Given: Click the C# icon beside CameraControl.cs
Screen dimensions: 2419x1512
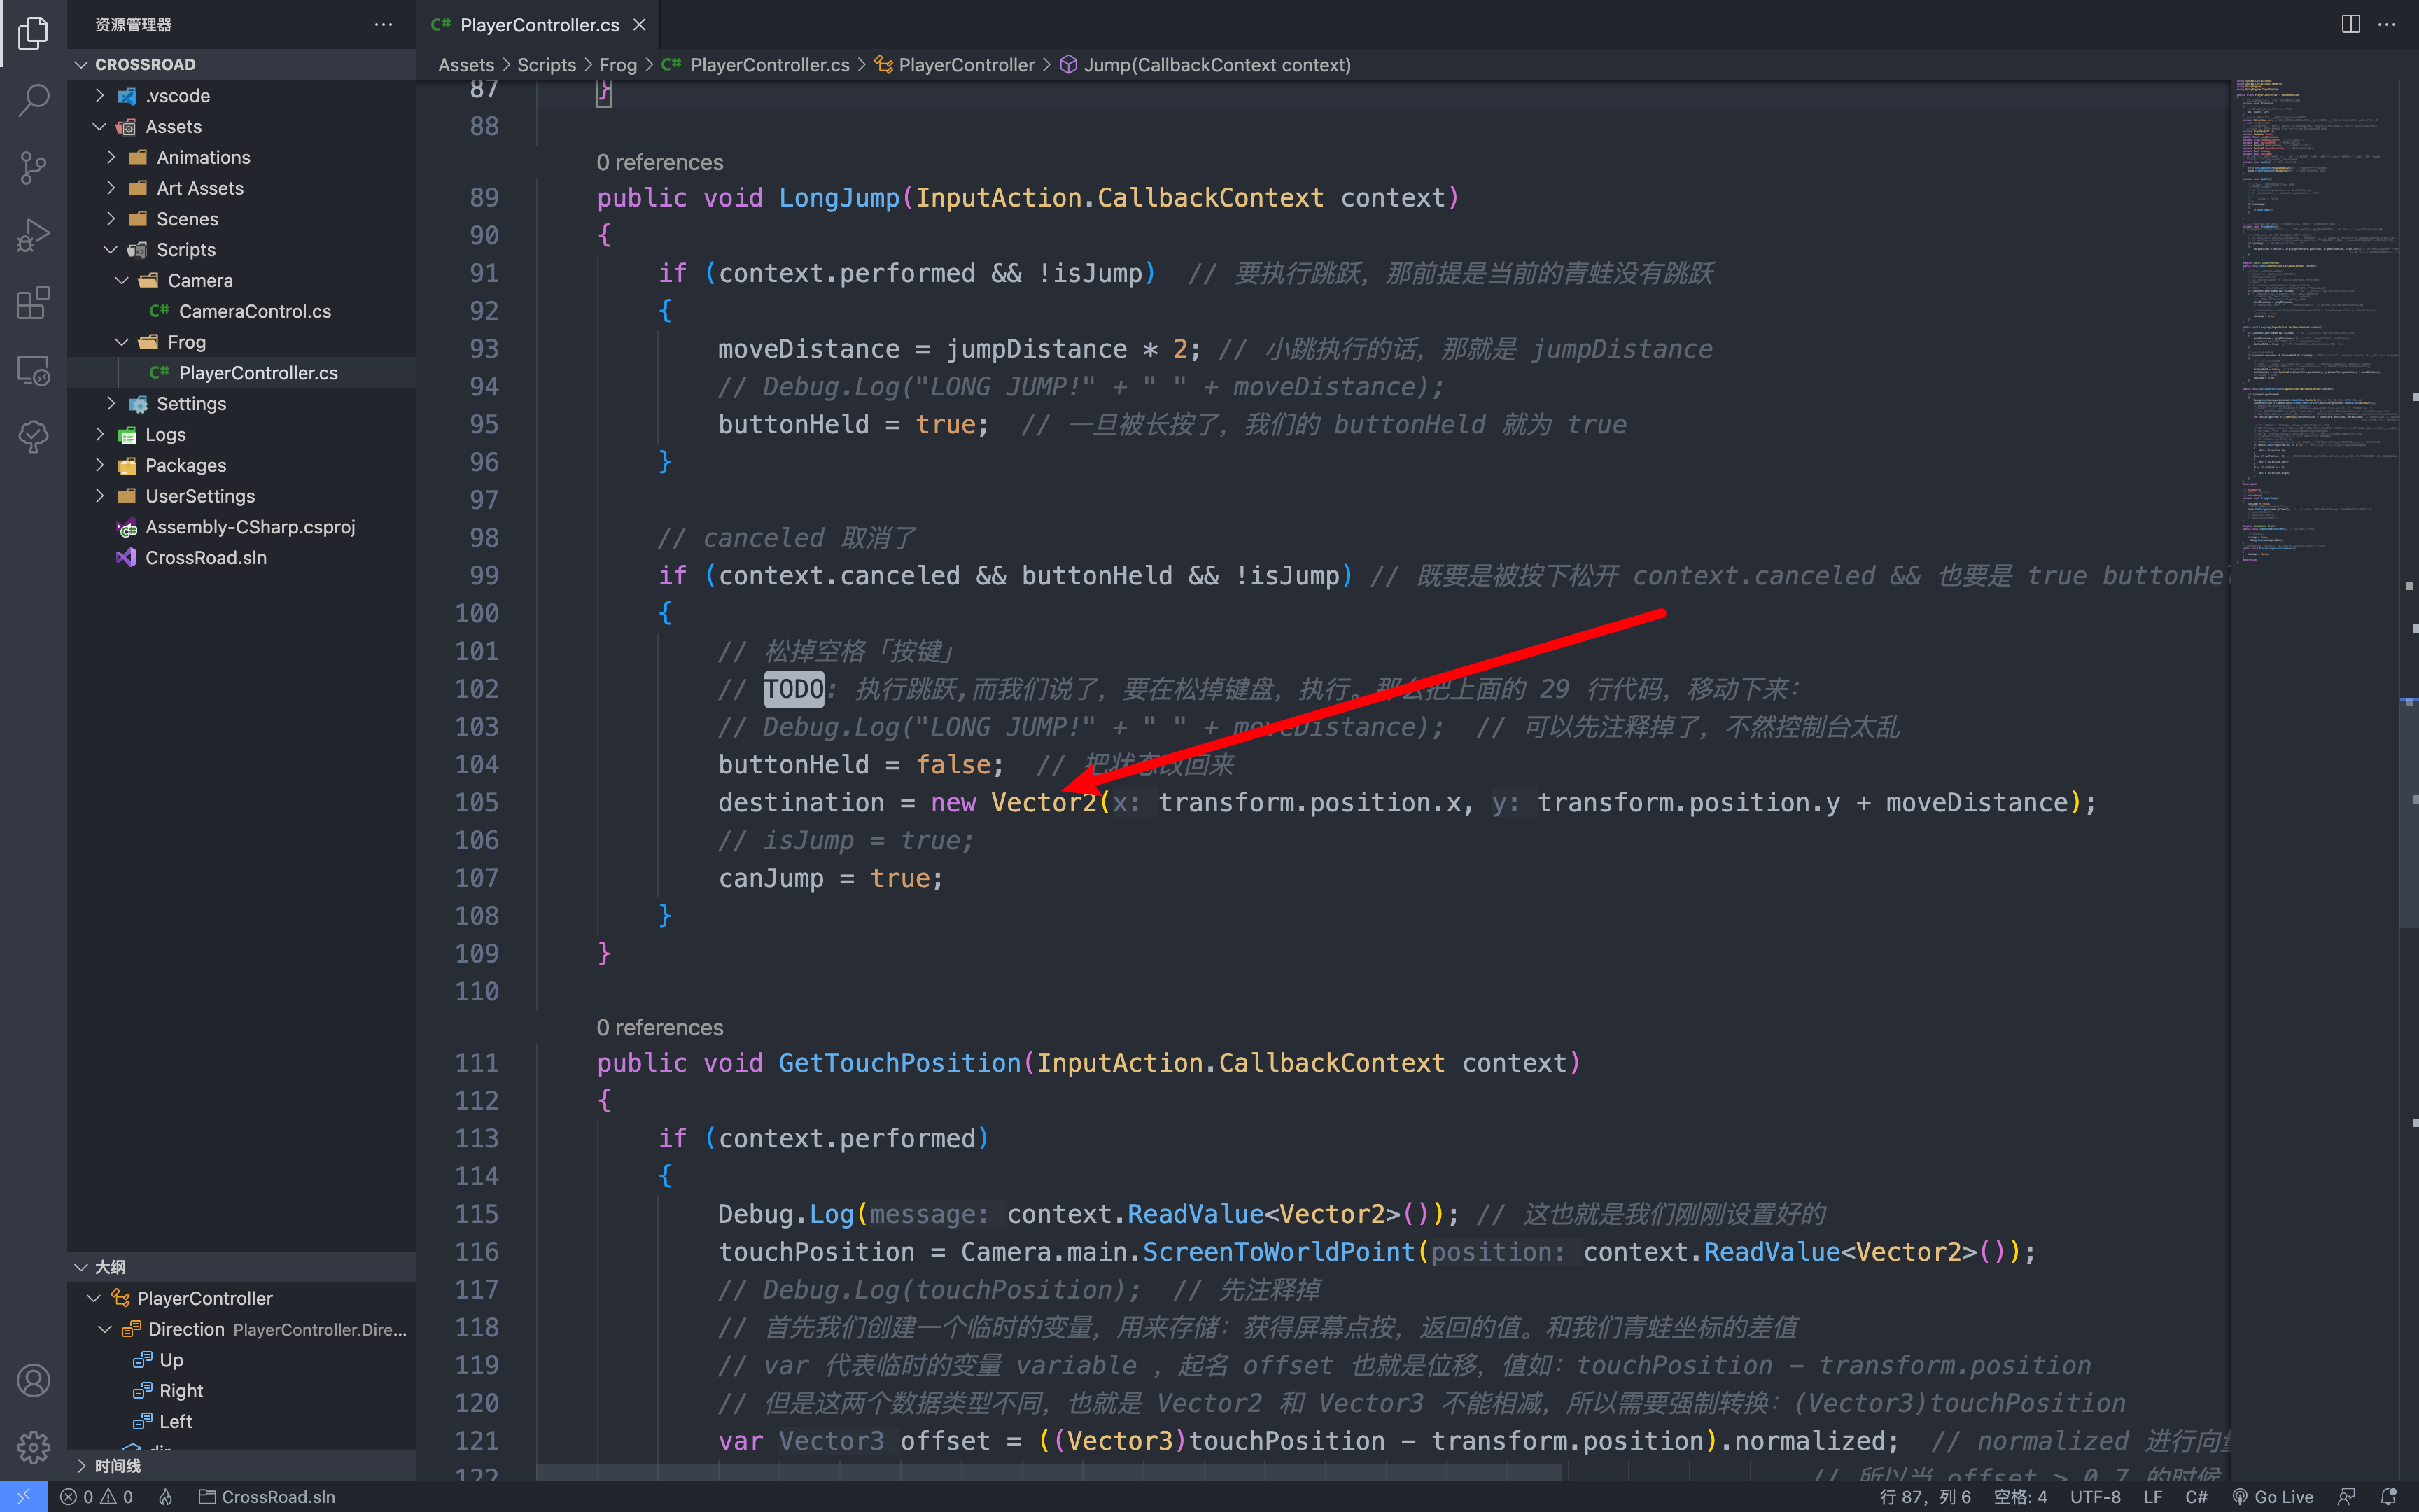Looking at the screenshot, I should coord(159,311).
